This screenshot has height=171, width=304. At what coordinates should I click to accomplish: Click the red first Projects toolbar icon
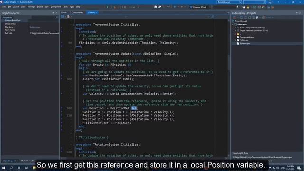[234, 18]
